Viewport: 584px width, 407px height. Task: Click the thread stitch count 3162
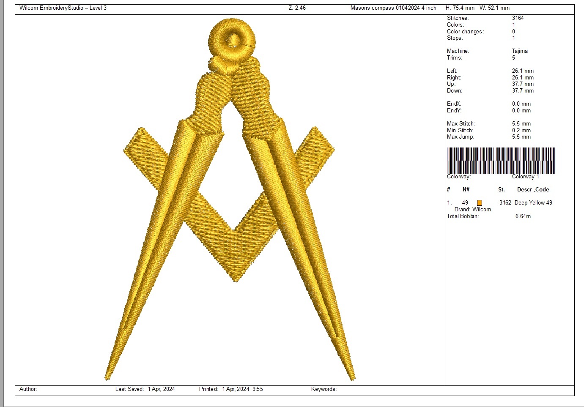coord(505,203)
